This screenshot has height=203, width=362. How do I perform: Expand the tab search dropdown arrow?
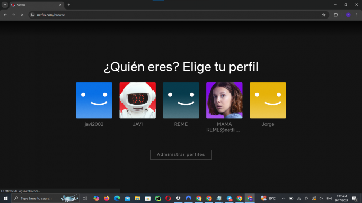(5, 5)
